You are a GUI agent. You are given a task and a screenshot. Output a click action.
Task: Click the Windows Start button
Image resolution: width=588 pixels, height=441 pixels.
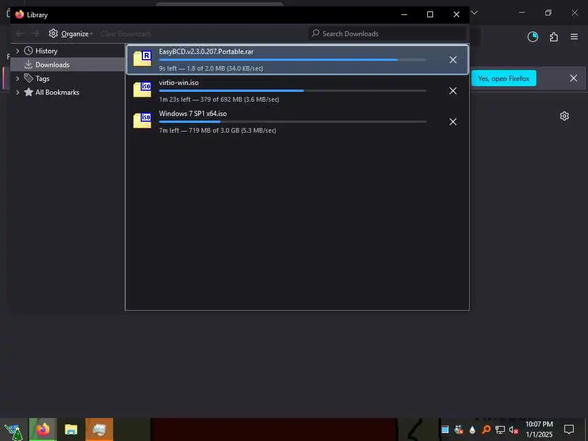[14, 430]
